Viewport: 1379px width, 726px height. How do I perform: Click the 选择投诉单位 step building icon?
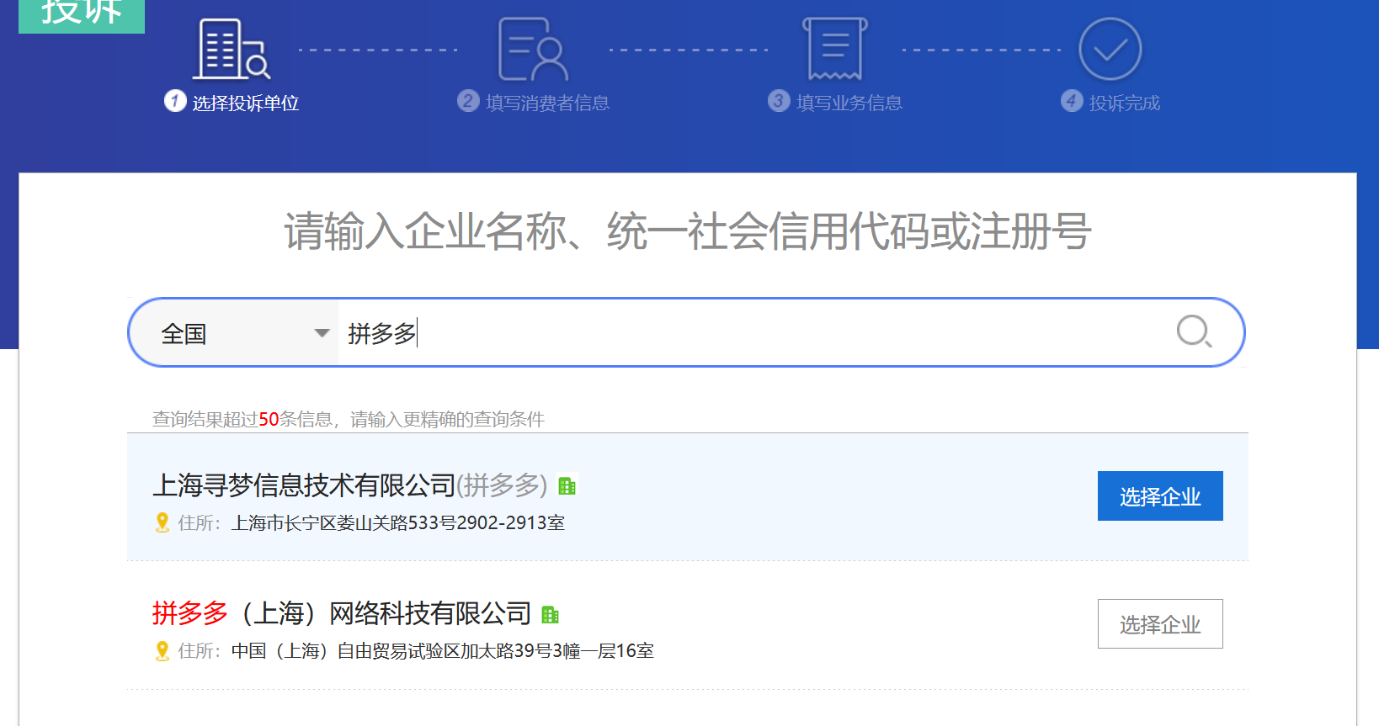[232, 49]
